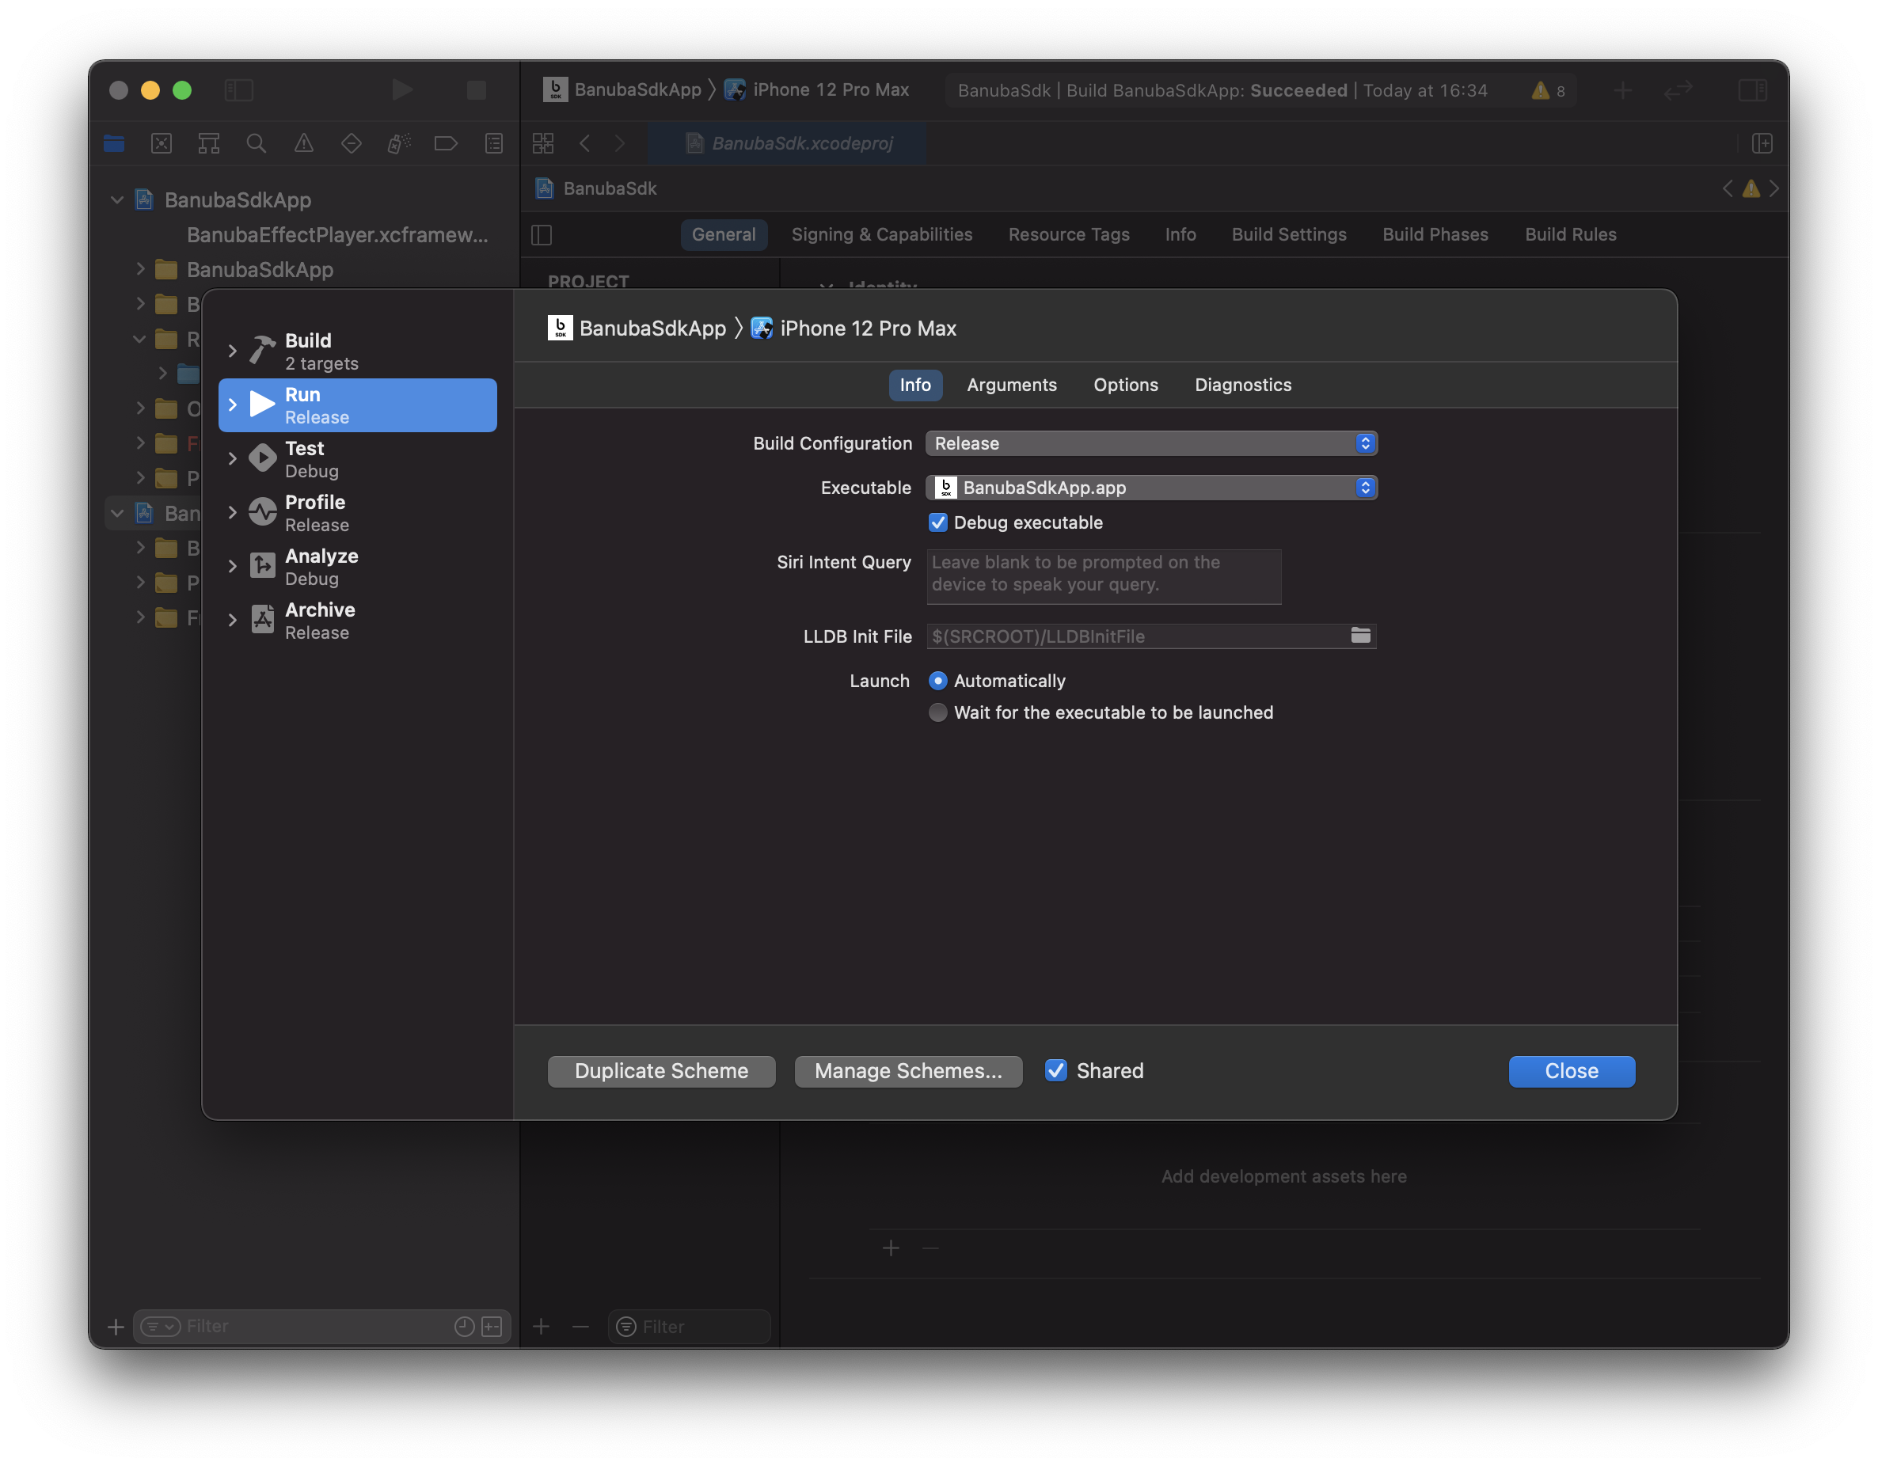Open the Find navigator magnifier icon

click(x=257, y=143)
